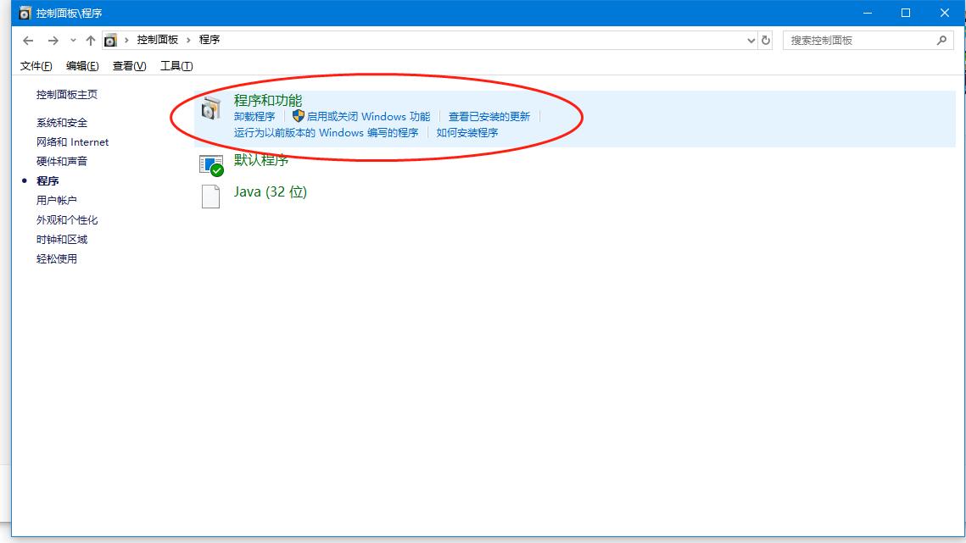Click the up-arrow navigation icon
The image size is (966, 543).
(90, 39)
